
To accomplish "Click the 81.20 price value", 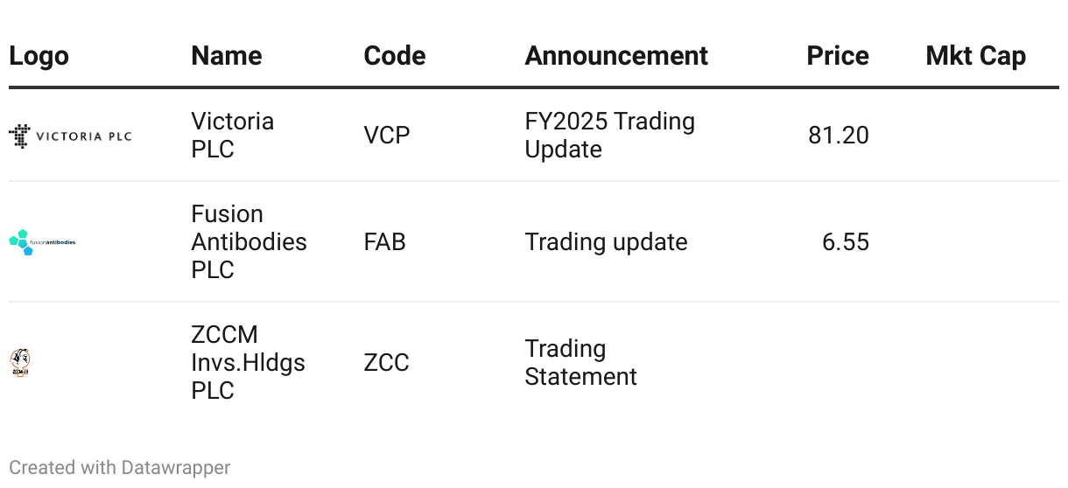I will tap(838, 135).
